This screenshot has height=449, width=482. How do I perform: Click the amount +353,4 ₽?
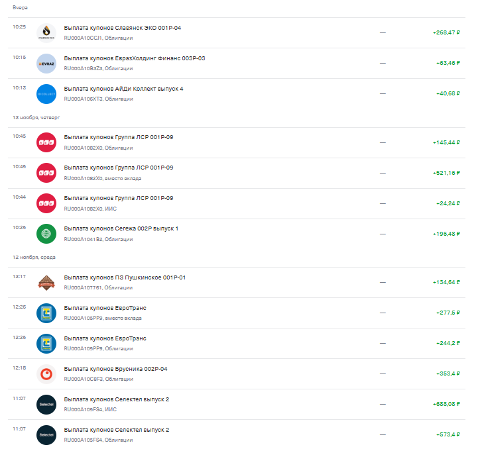(448, 374)
